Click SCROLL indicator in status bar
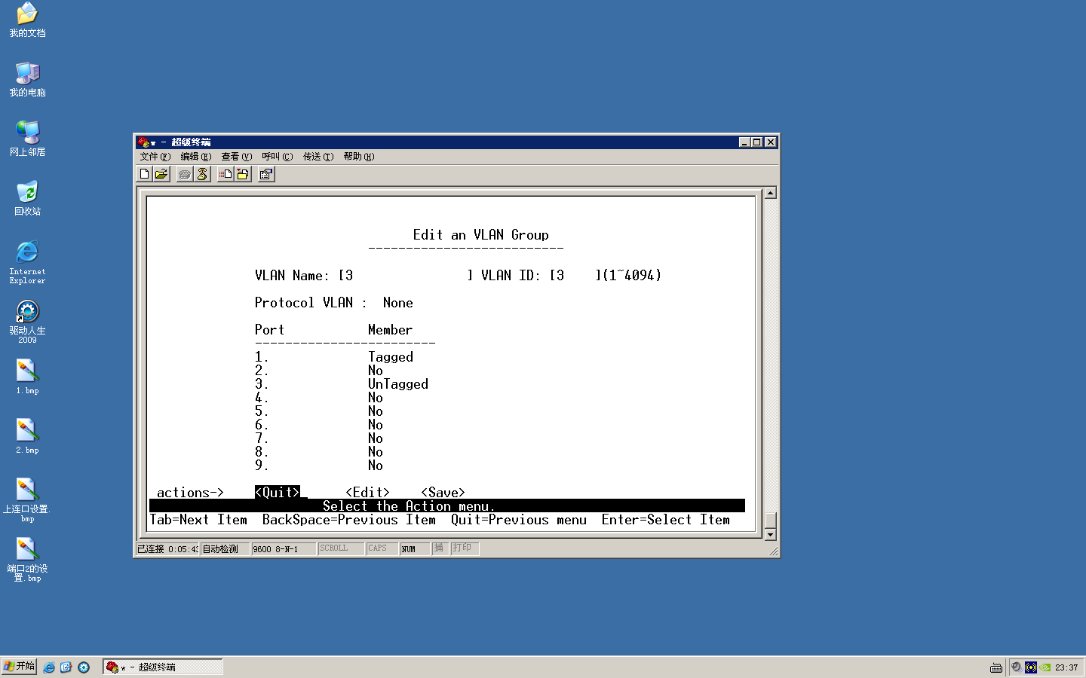This screenshot has height=678, width=1086. [x=341, y=549]
